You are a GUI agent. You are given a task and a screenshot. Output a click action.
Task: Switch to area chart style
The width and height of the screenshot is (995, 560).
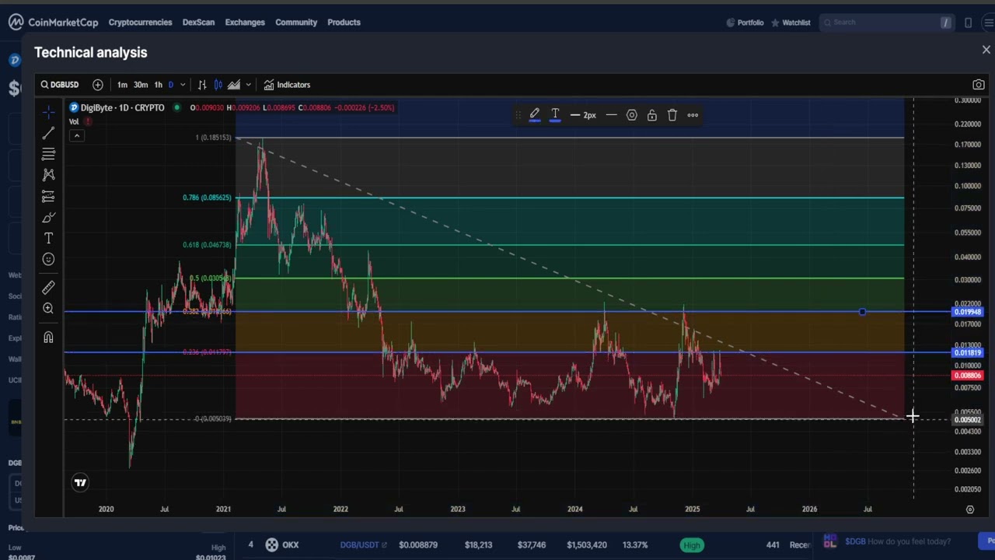(234, 85)
